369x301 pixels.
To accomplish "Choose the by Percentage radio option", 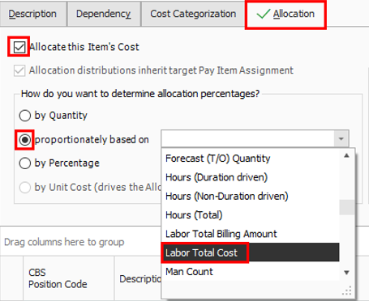I will click(25, 163).
